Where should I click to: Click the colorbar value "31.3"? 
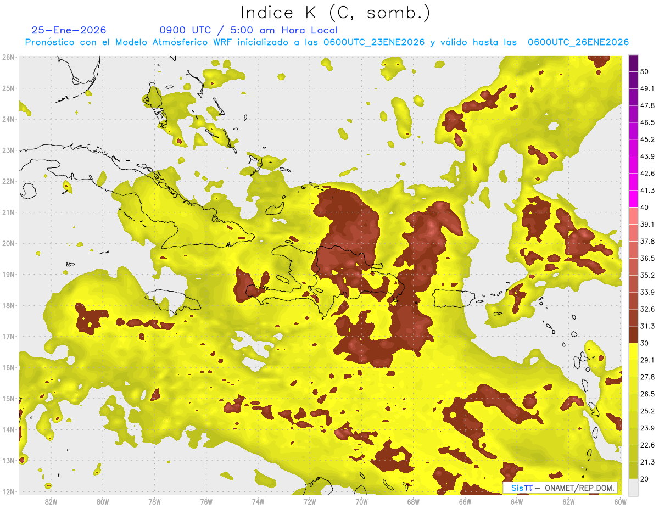(x=647, y=326)
